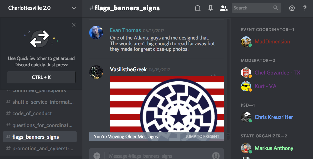313x159 pixels.
Task: Expand Charlottesville 2.0 server dropdown
Action: point(74,8)
